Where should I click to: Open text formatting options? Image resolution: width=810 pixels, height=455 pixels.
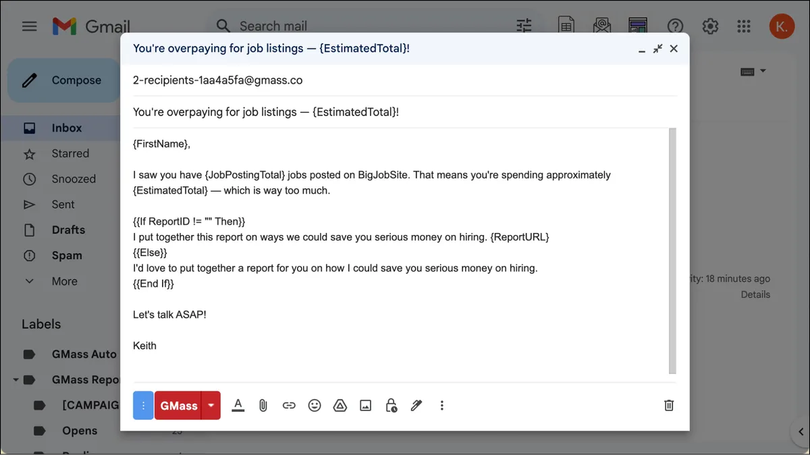(238, 406)
